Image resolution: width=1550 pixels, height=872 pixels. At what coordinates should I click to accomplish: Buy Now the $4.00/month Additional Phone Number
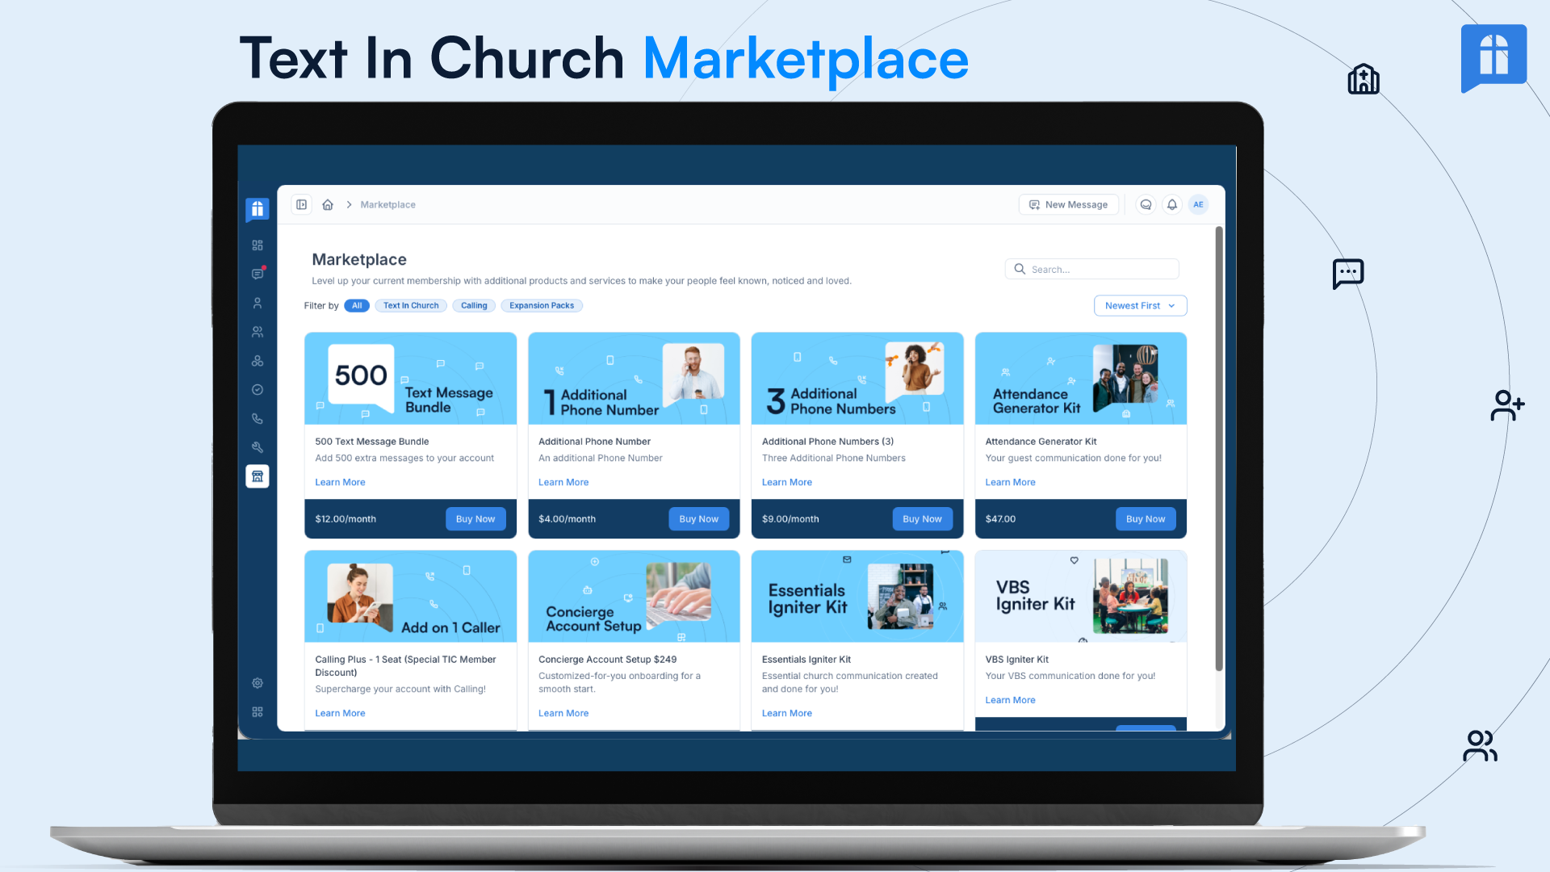point(699,519)
